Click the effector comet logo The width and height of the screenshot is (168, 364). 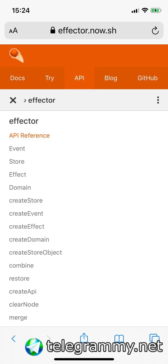pos(16,55)
